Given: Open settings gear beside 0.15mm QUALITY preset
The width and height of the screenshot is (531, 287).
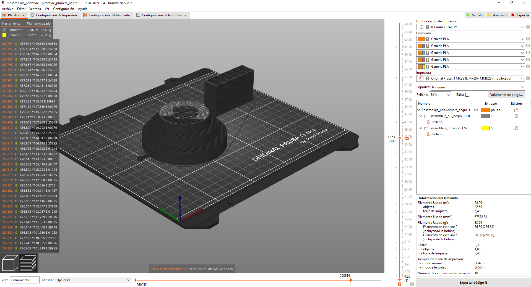Looking at the screenshot, I should [528, 27].
